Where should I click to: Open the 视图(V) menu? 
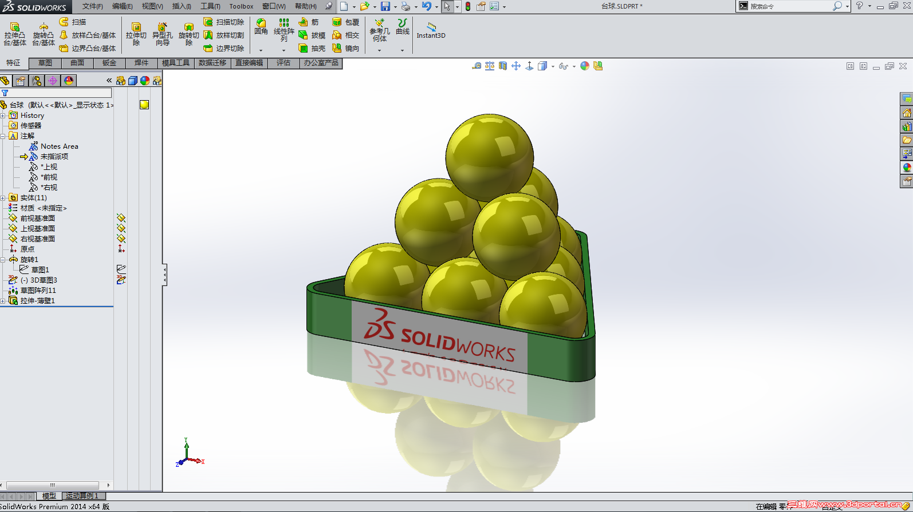click(x=152, y=6)
